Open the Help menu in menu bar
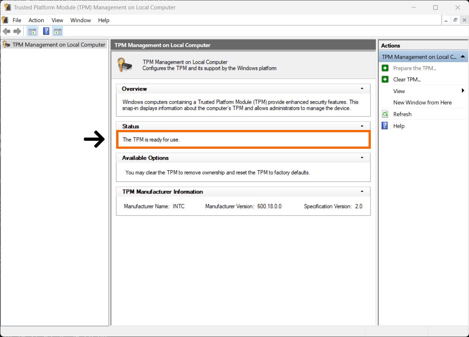Viewport: 469px width, 337px height. pos(103,20)
